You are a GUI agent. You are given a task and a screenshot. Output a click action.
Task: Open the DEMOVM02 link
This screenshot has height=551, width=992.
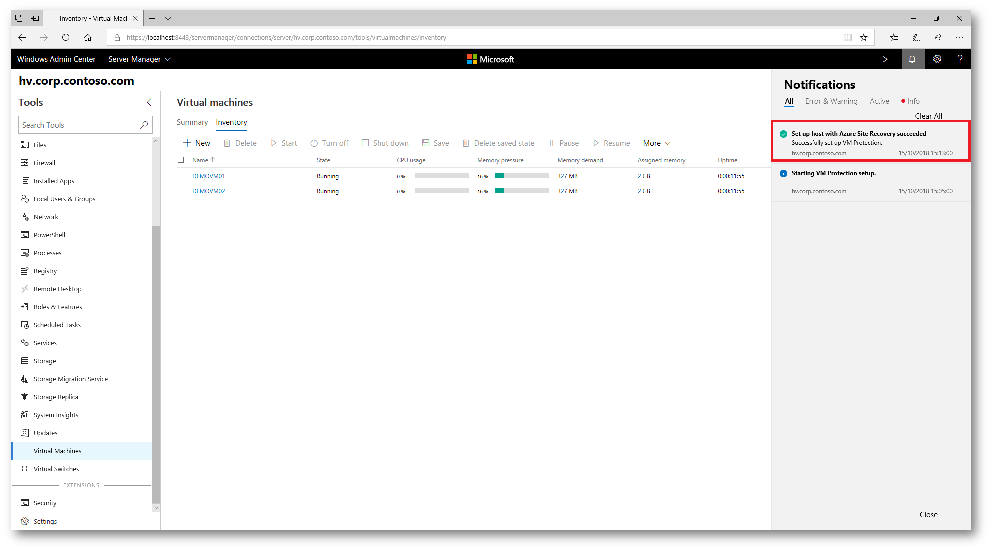[208, 191]
